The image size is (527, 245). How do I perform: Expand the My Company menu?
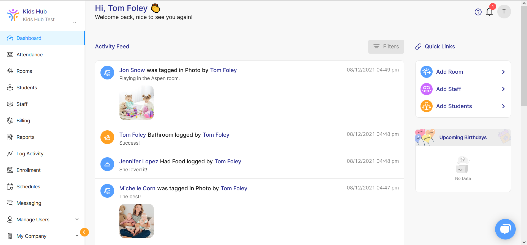(77, 236)
